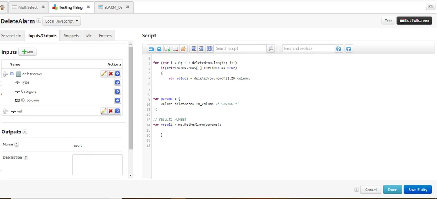Click the grab handle left of deletedrow
437x199 pixels.
[6, 74]
